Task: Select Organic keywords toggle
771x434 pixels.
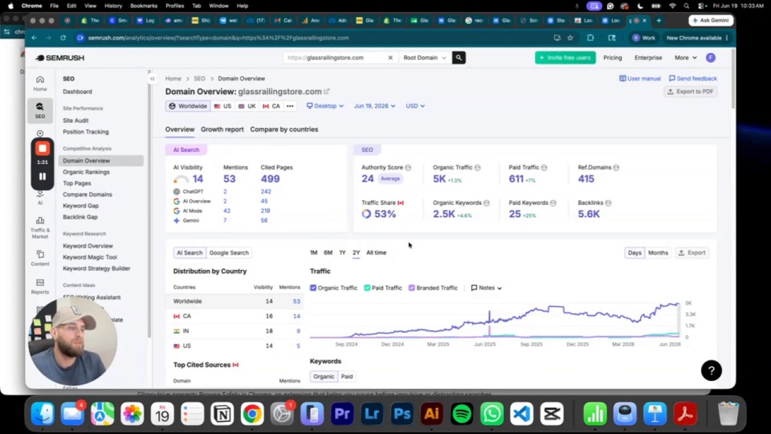Action: click(324, 376)
